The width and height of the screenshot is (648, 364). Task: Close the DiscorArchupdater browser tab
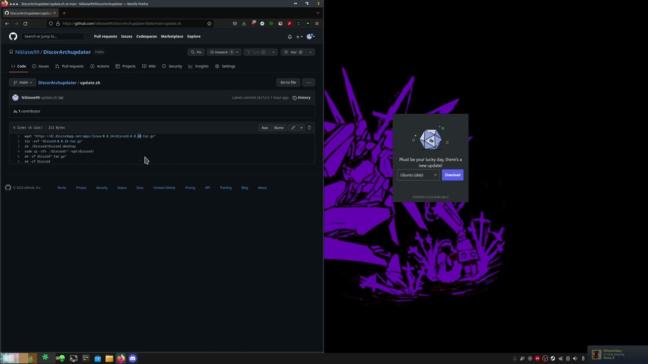tap(55, 13)
